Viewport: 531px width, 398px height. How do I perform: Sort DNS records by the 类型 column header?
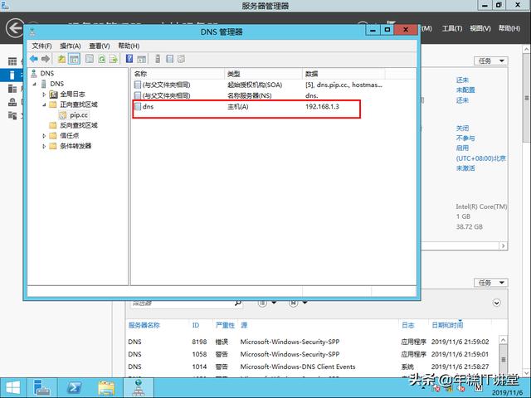tap(263, 74)
